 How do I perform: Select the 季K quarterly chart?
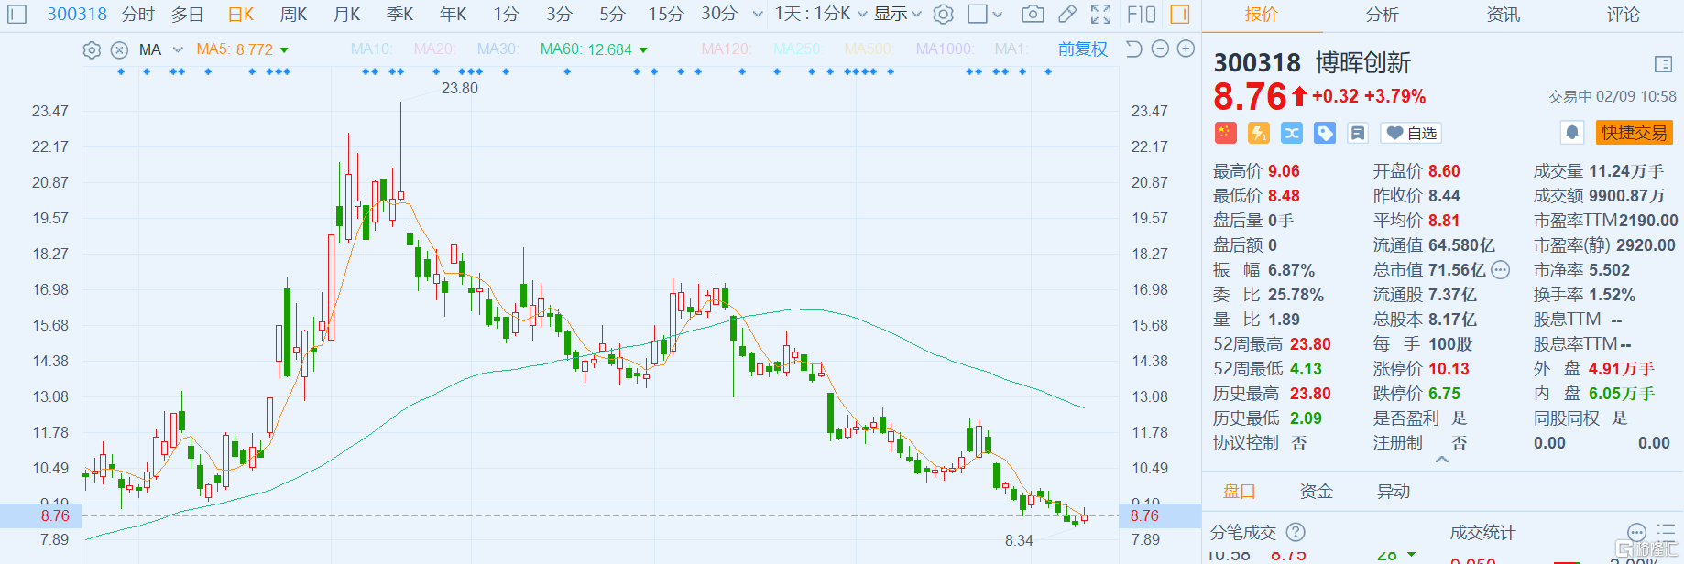click(x=399, y=15)
